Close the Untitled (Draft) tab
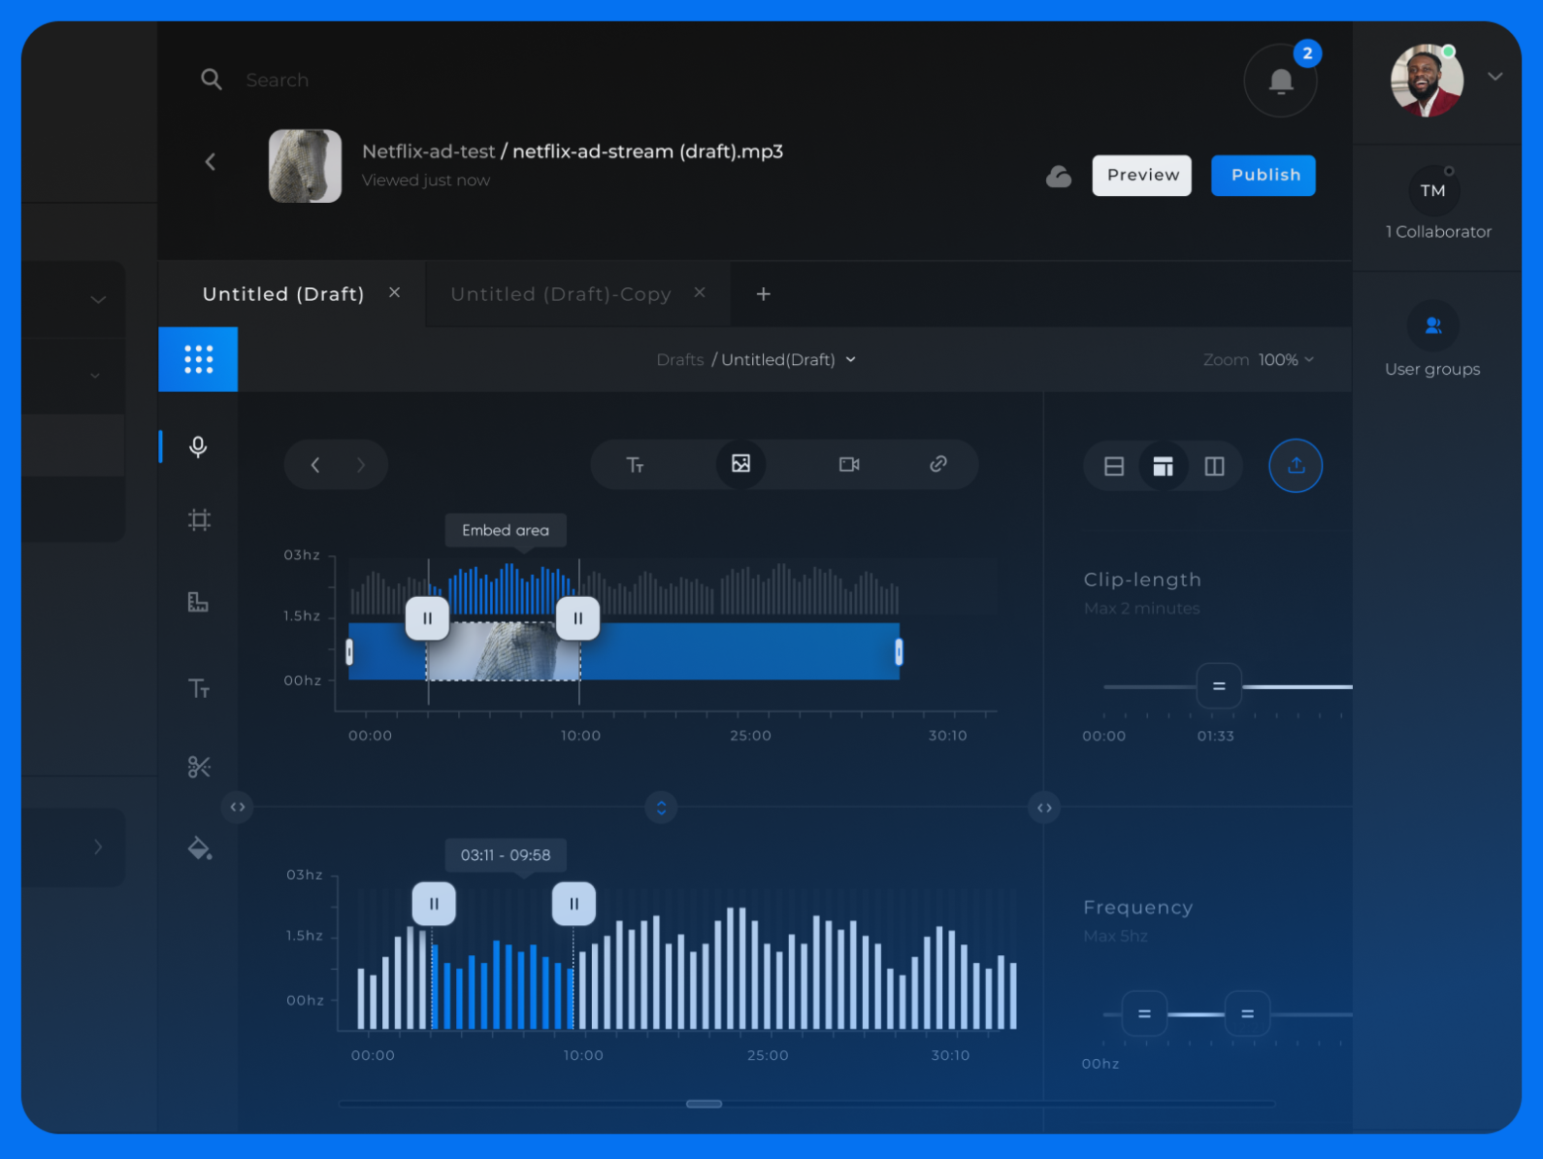This screenshot has width=1543, height=1159. click(x=394, y=292)
